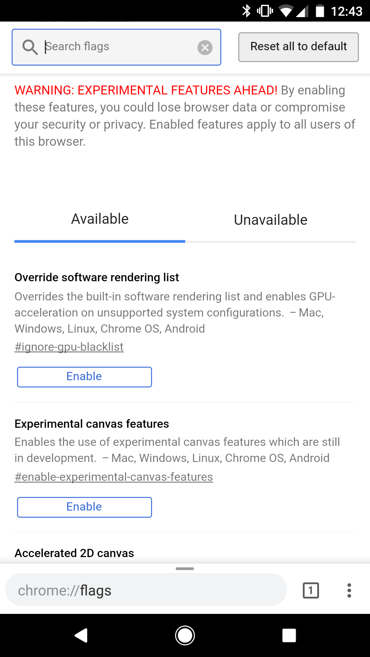The height and width of the screenshot is (657, 370).
Task: Tap the Android home button
Action: click(185, 635)
